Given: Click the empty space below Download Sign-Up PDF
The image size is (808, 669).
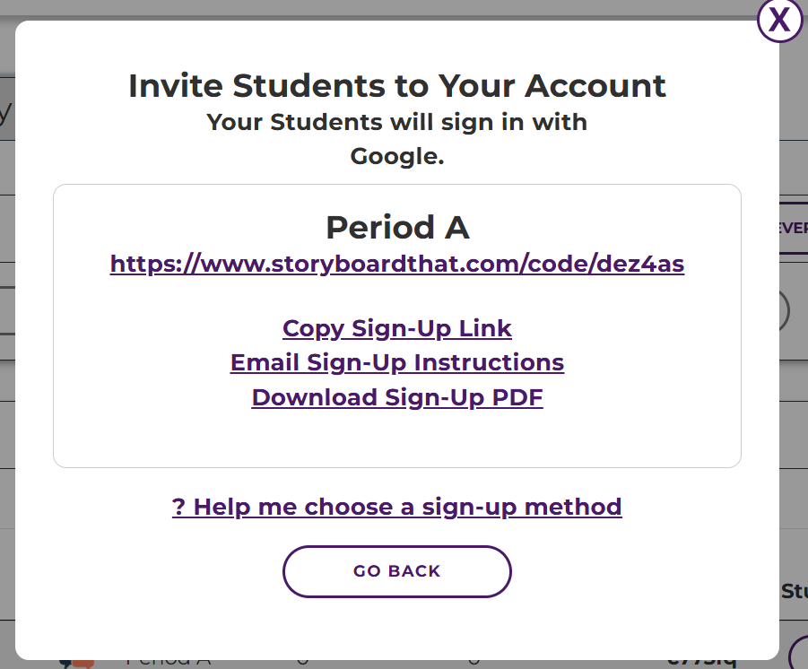Looking at the screenshot, I should (397, 439).
